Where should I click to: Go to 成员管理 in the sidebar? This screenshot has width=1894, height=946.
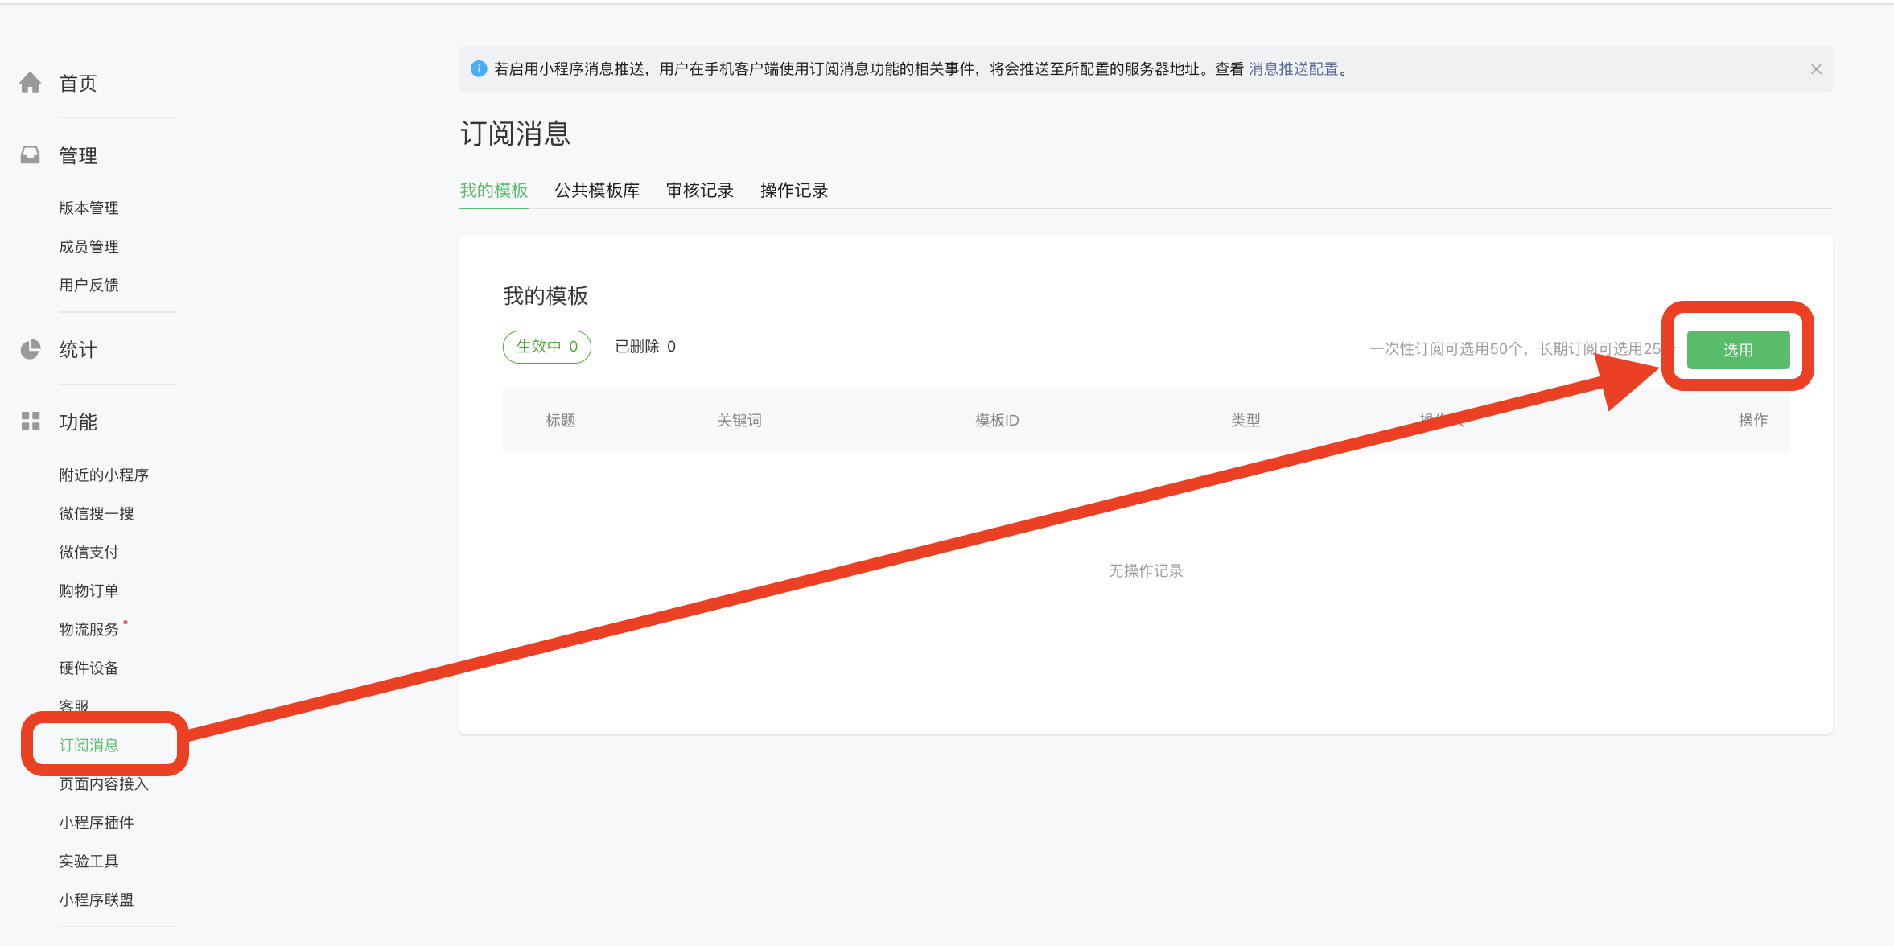89,247
